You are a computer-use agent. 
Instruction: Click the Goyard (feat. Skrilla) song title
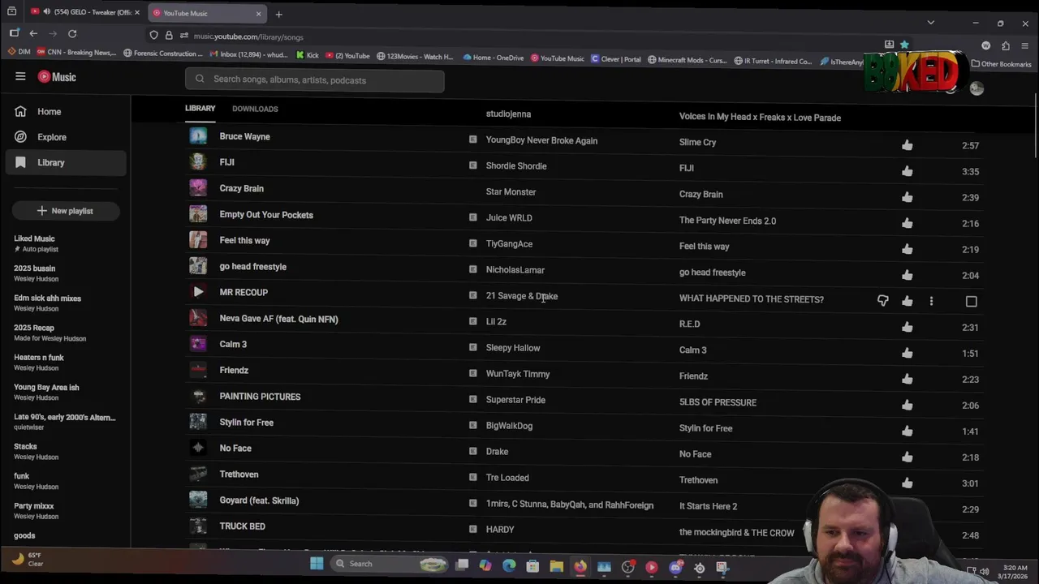click(x=259, y=500)
